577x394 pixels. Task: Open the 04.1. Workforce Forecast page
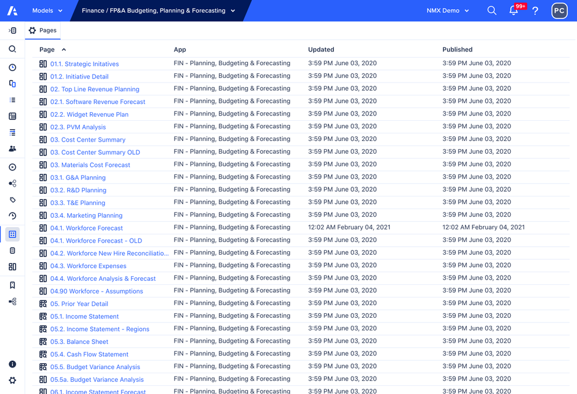click(87, 228)
